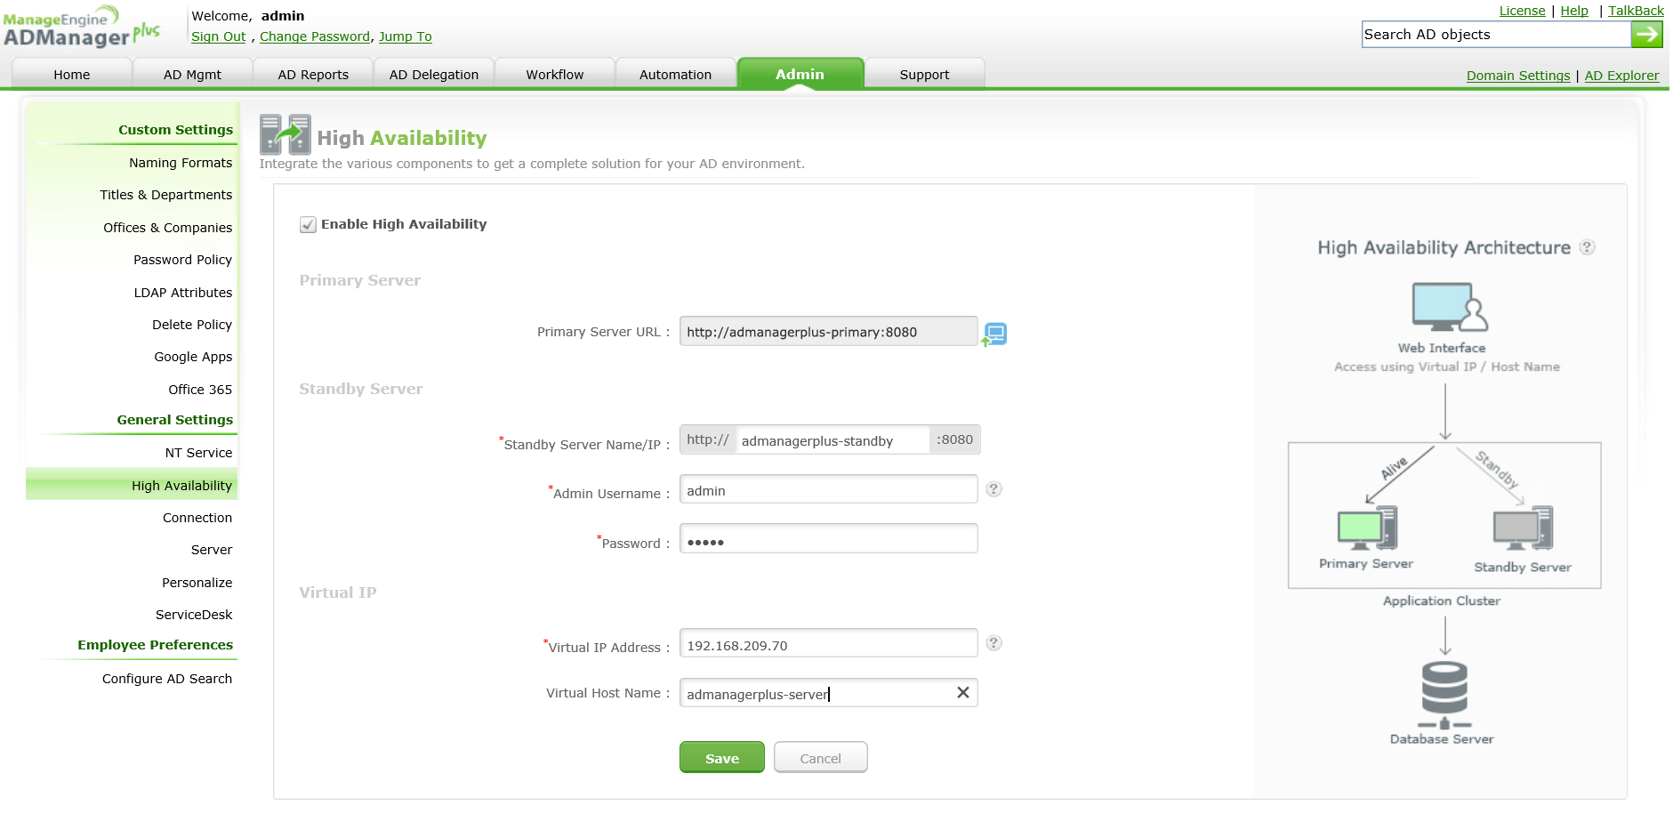This screenshot has width=1673, height=822.
Task: Click the test connection icon beside Primary Server URL
Action: point(994,333)
